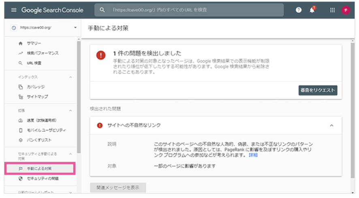Select 手動による対策 in sidebar

pyautogui.click(x=40, y=169)
